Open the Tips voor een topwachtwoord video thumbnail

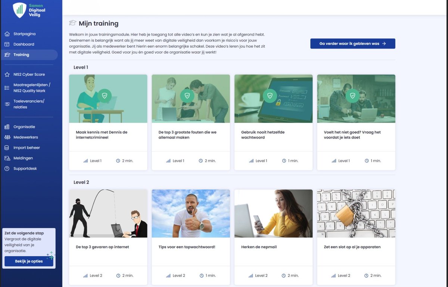tap(191, 214)
